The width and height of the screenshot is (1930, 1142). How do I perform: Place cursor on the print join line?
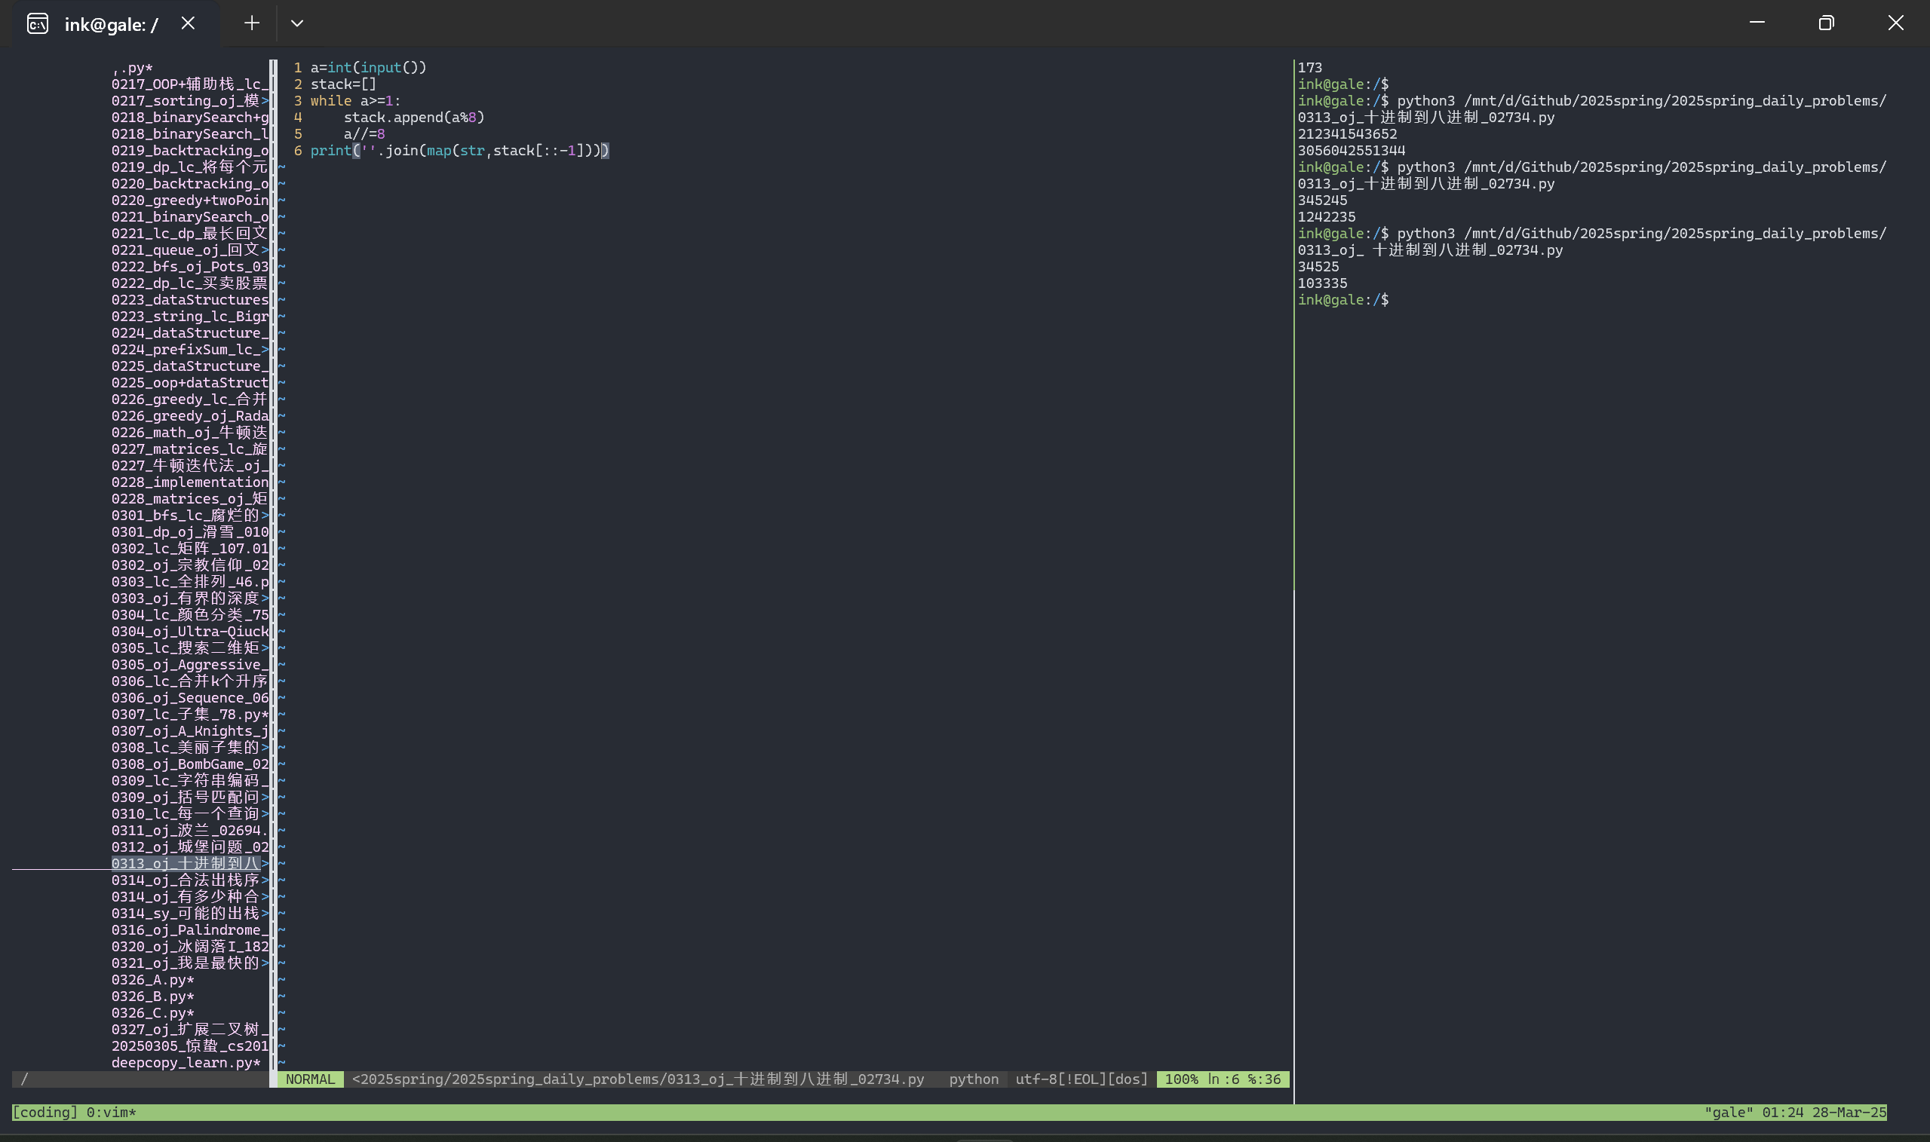tap(459, 150)
